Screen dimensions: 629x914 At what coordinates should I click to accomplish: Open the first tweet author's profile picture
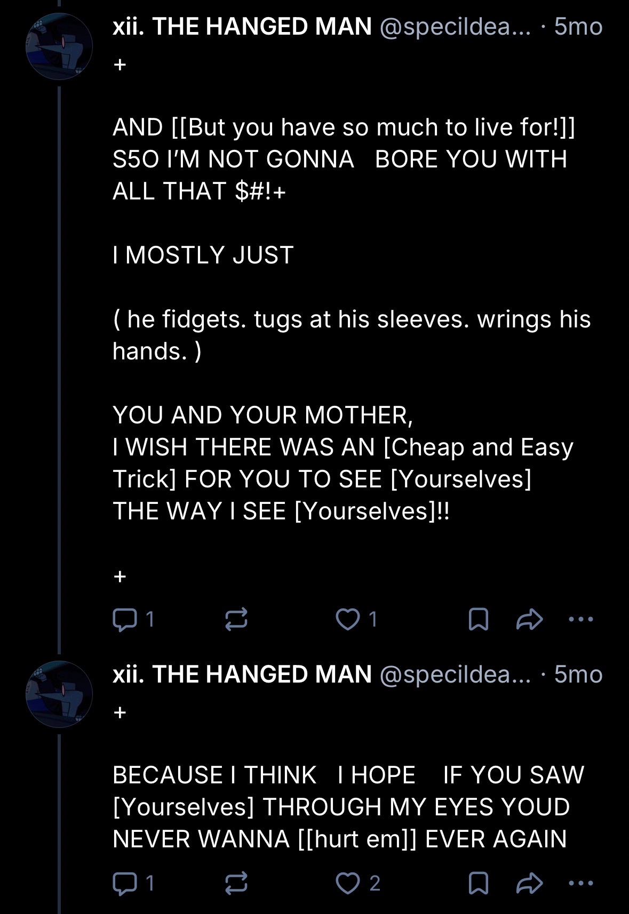tap(59, 46)
